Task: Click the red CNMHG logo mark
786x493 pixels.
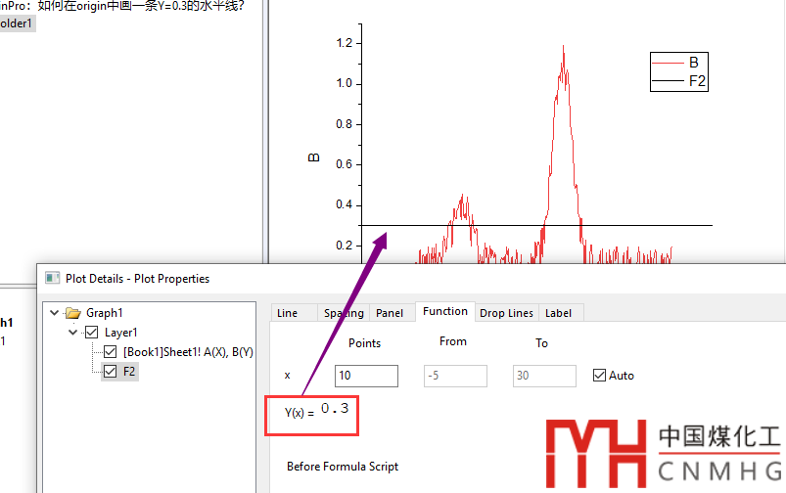Action: click(596, 451)
